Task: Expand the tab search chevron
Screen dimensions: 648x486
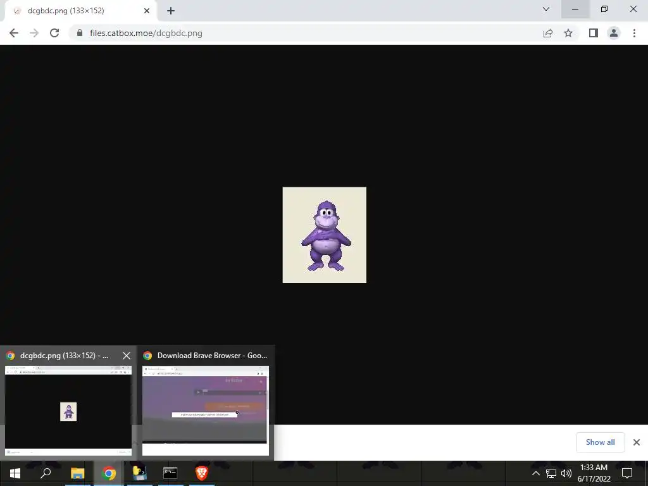Action: coord(546,9)
